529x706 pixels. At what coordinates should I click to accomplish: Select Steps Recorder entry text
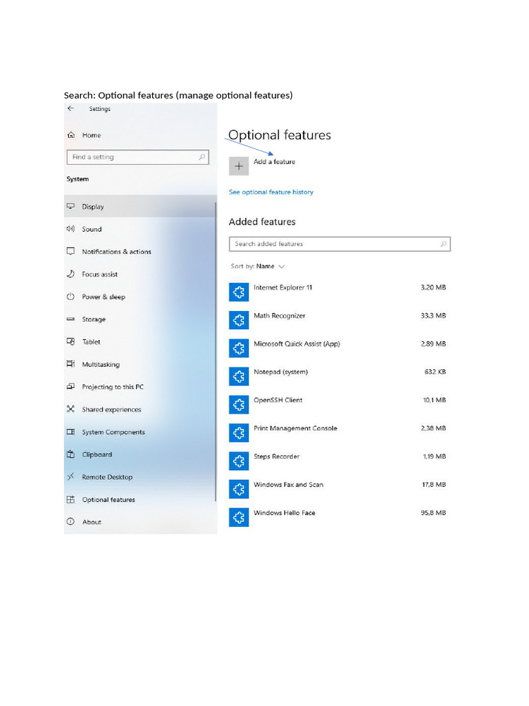coord(277,456)
